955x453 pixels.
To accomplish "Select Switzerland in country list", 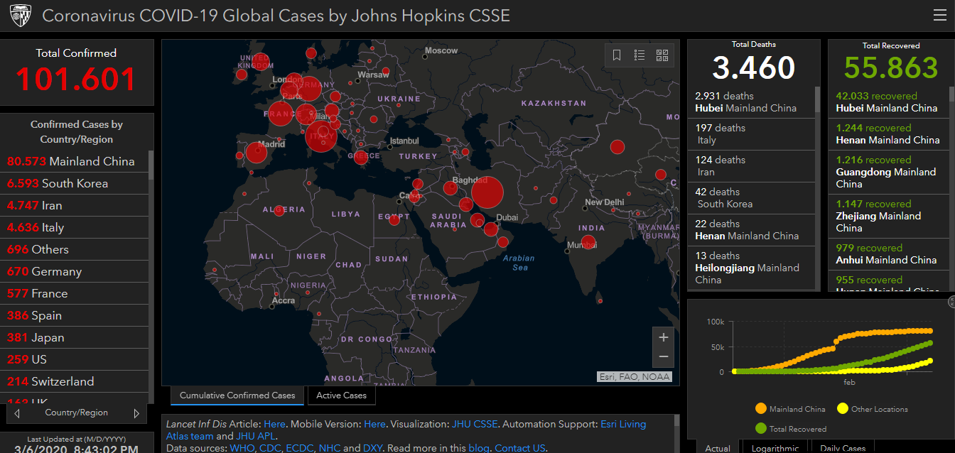I will [74, 381].
